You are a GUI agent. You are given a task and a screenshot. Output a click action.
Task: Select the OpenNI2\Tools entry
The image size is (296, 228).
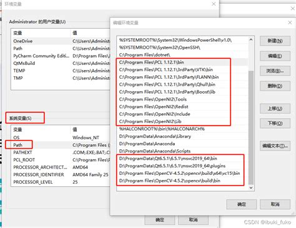(182, 99)
